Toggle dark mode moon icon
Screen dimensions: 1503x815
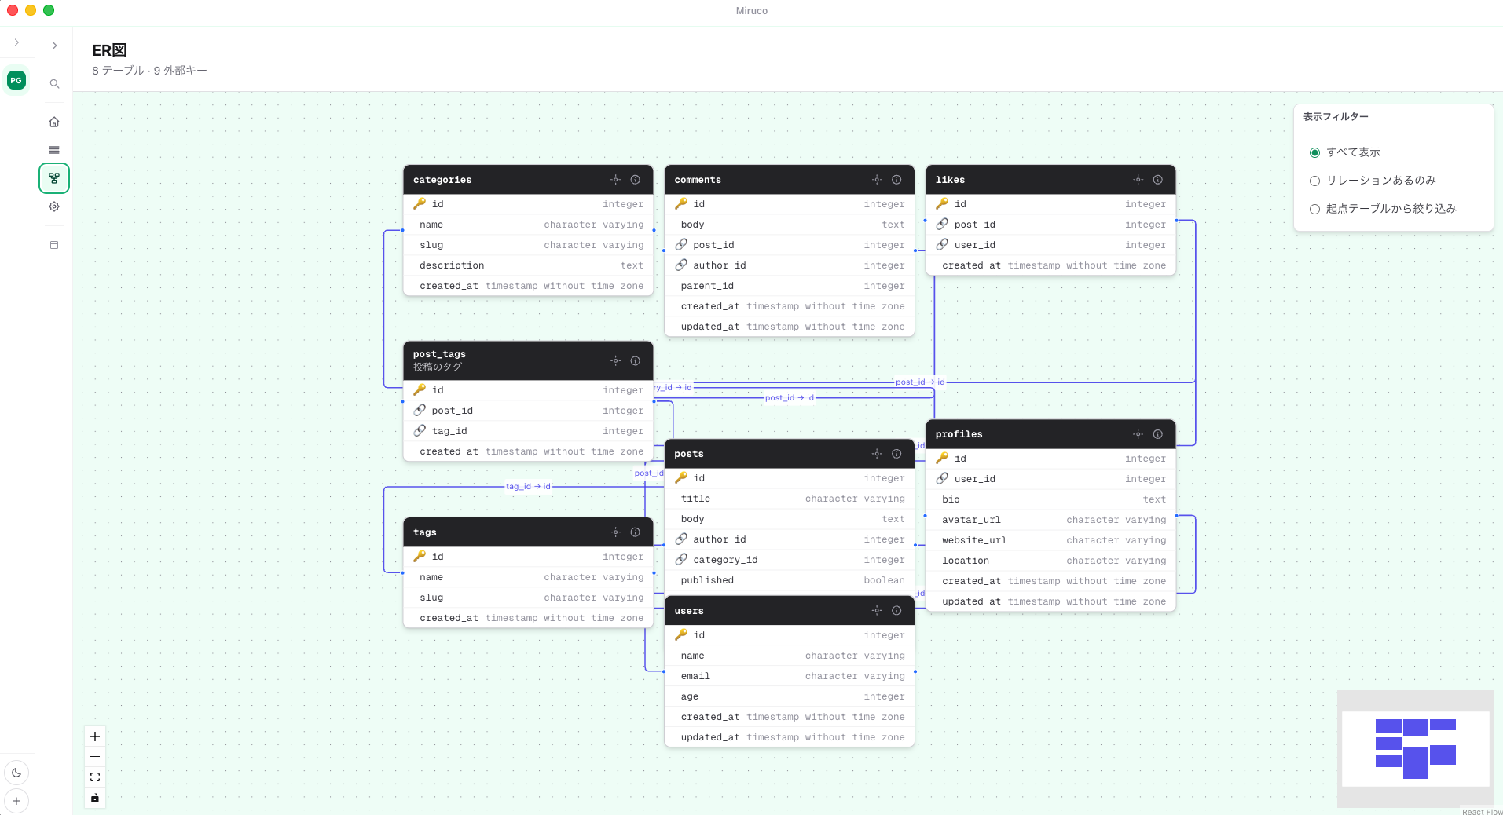pos(16,773)
